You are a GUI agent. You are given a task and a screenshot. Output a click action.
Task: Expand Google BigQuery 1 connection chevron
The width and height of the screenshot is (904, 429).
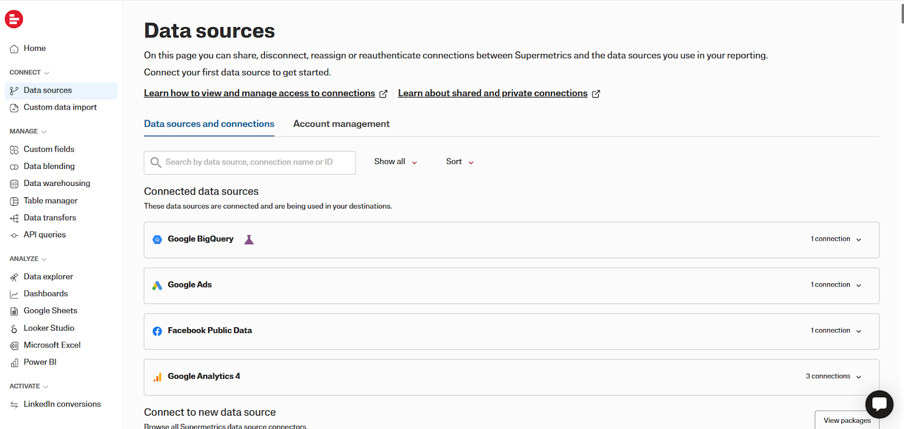click(859, 240)
